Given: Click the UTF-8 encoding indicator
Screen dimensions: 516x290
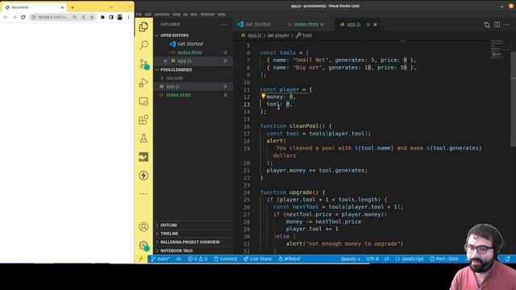Looking at the screenshot, I should tap(372, 259).
